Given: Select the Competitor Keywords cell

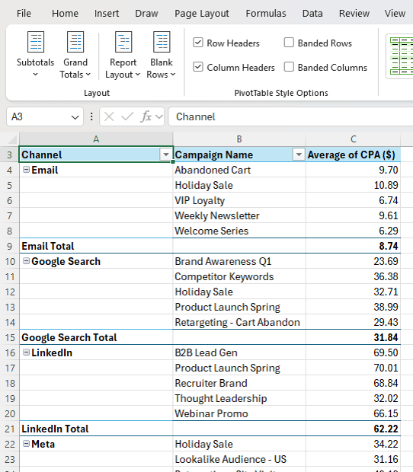Looking at the screenshot, I should (239, 276).
